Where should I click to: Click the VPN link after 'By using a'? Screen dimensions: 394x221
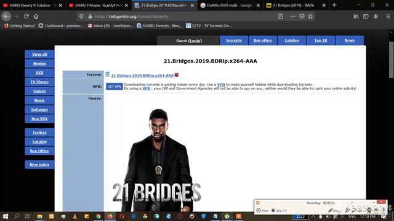pyautogui.click(x=147, y=88)
